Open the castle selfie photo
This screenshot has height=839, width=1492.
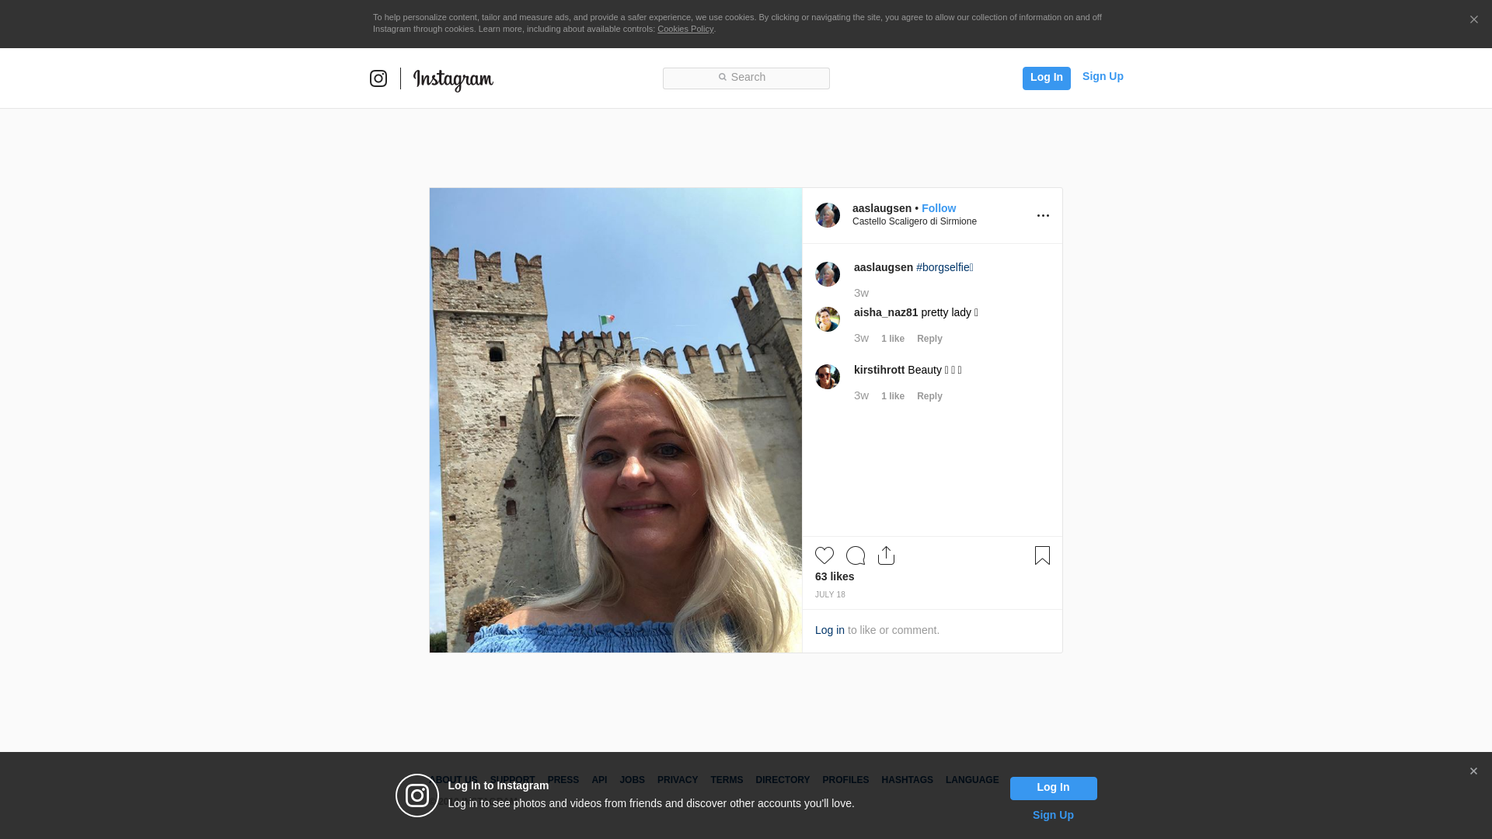click(615, 420)
